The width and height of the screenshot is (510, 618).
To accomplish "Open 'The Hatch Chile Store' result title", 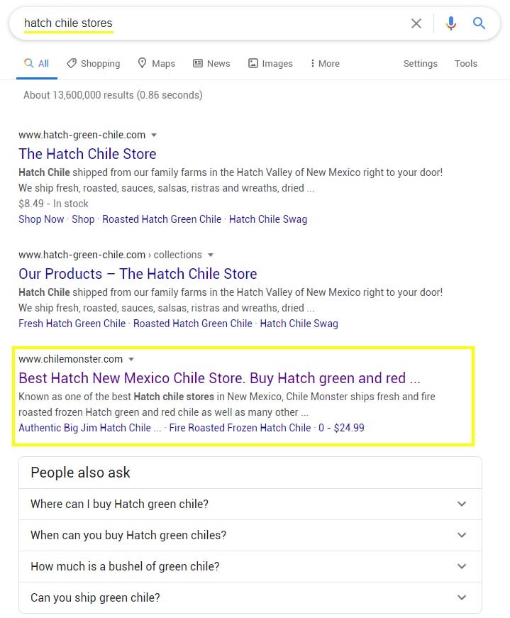I will (x=87, y=154).
